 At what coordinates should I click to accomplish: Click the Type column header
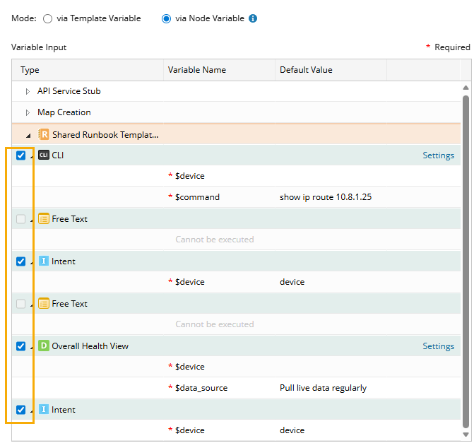coord(88,70)
